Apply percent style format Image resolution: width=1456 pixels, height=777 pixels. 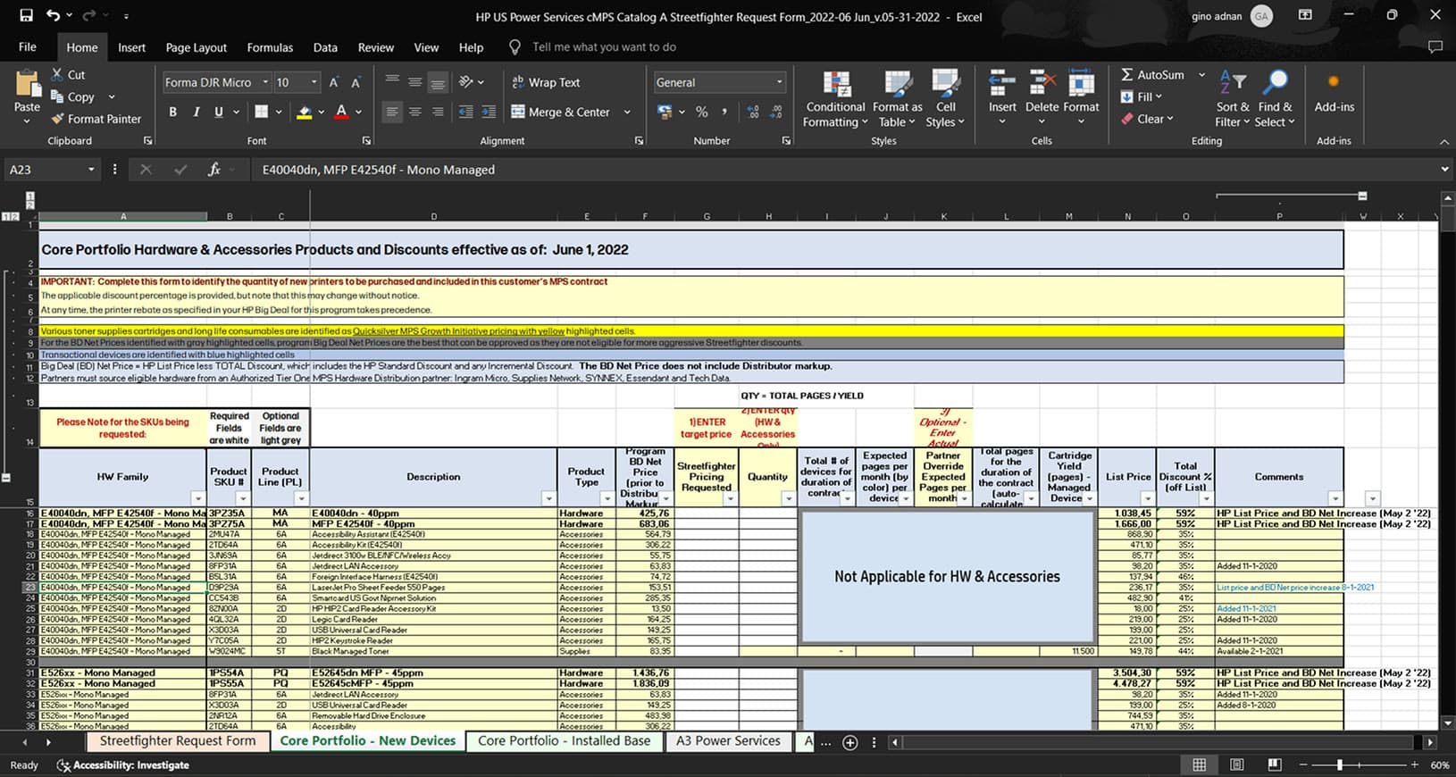[x=702, y=112]
